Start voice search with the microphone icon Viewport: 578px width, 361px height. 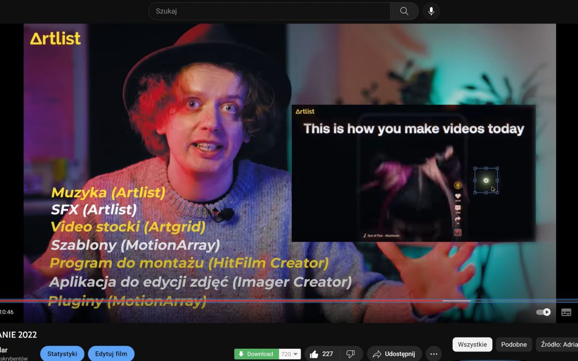pos(431,11)
